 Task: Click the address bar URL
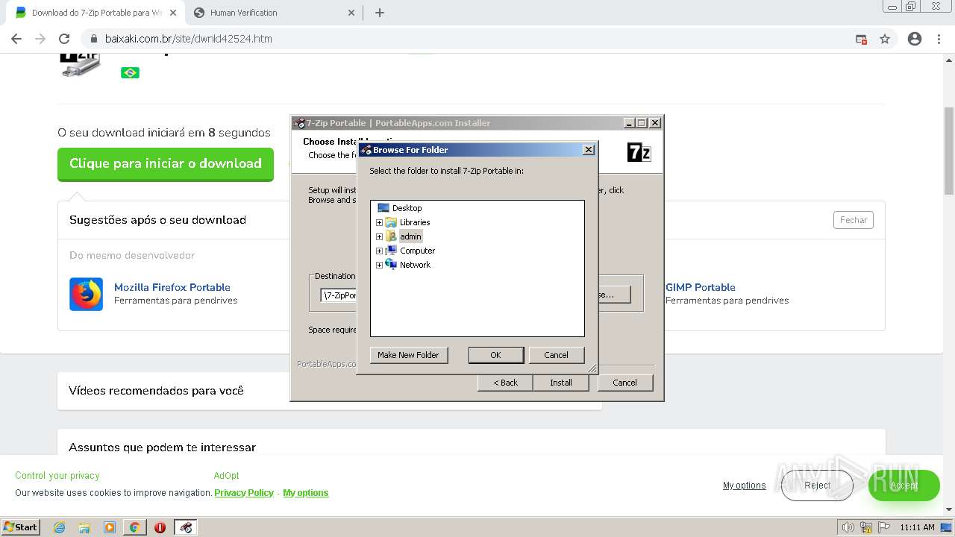pos(188,39)
